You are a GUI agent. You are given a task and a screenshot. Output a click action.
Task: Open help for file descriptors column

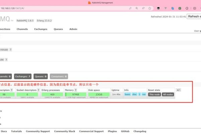[11, 90]
